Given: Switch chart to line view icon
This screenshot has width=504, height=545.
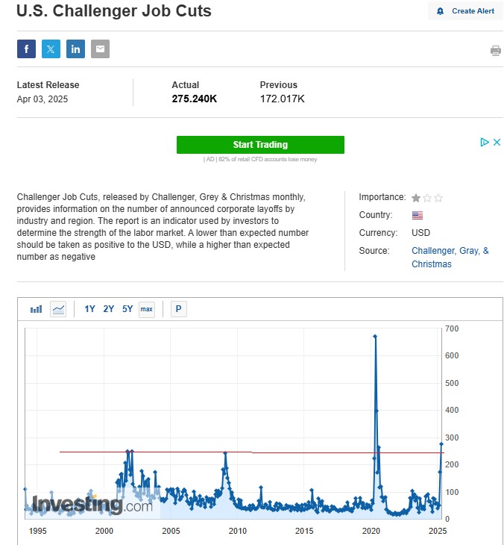Looking at the screenshot, I should [x=58, y=309].
